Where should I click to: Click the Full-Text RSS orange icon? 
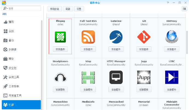(x=88, y=37)
